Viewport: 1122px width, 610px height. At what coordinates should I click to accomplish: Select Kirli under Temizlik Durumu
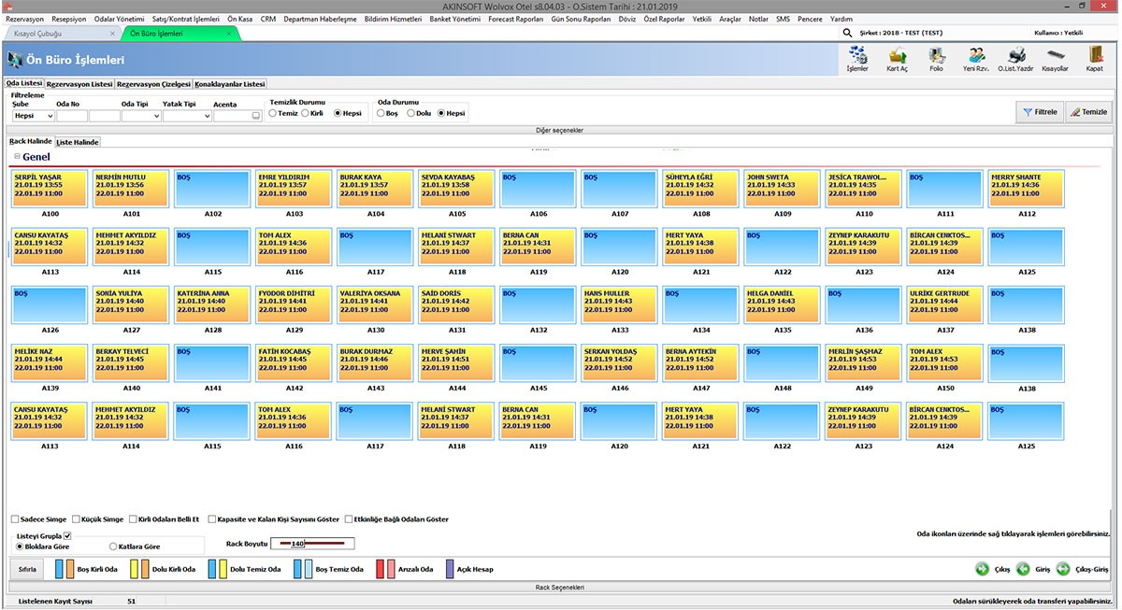pos(304,113)
